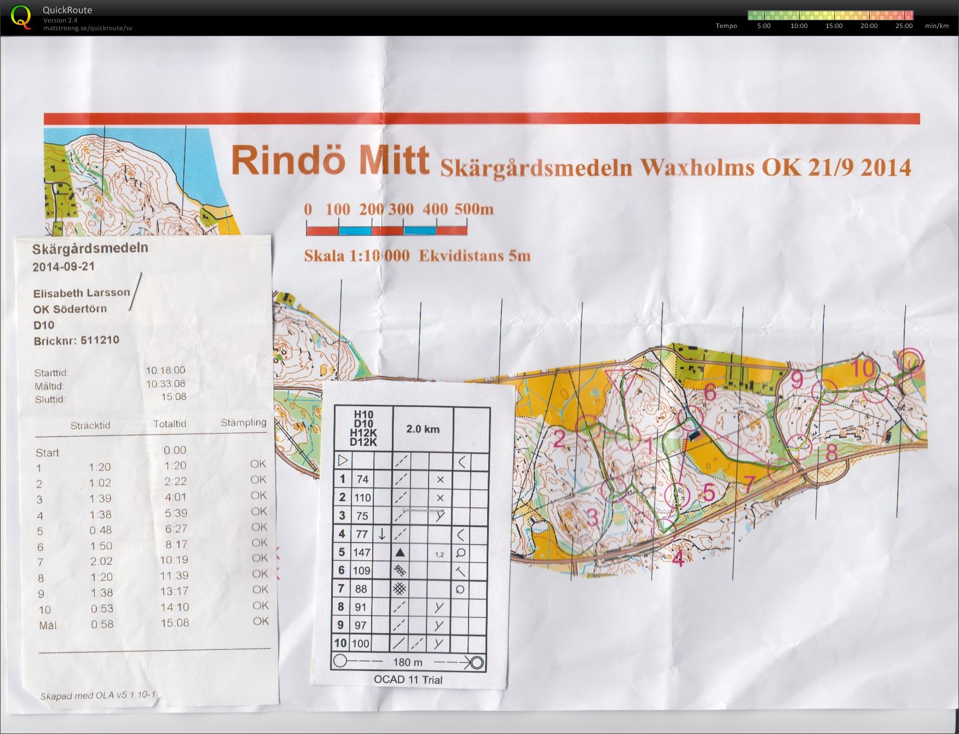Image resolution: width=959 pixels, height=734 pixels.
Task: Click the magenta control number 2 on the map
Action: (560, 439)
